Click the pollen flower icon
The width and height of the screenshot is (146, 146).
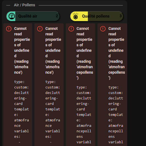pyautogui.click(x=76, y=16)
